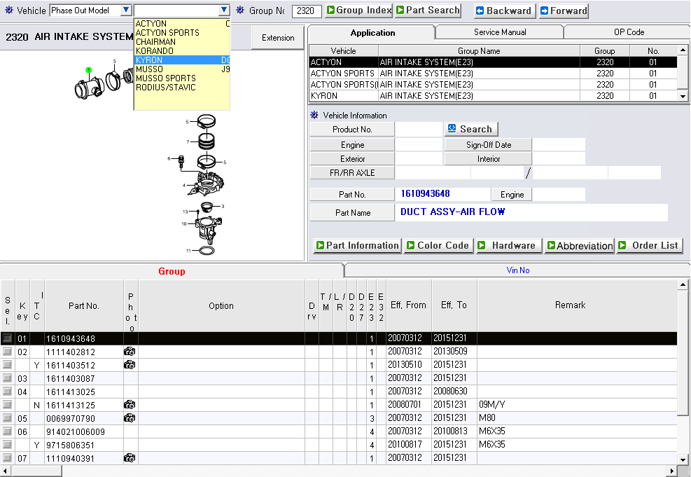This screenshot has height=477, width=691.
Task: Choose MUSSO SPORTS from vehicle list
Action: pyautogui.click(x=166, y=78)
